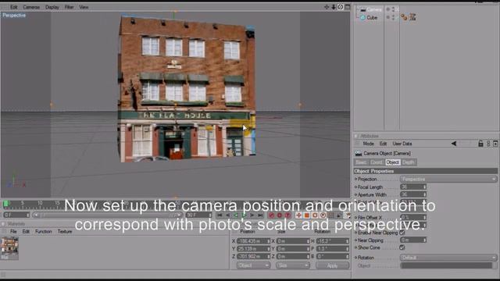Open Material Manager Function menu
The width and height of the screenshot is (500, 281).
click(x=44, y=232)
